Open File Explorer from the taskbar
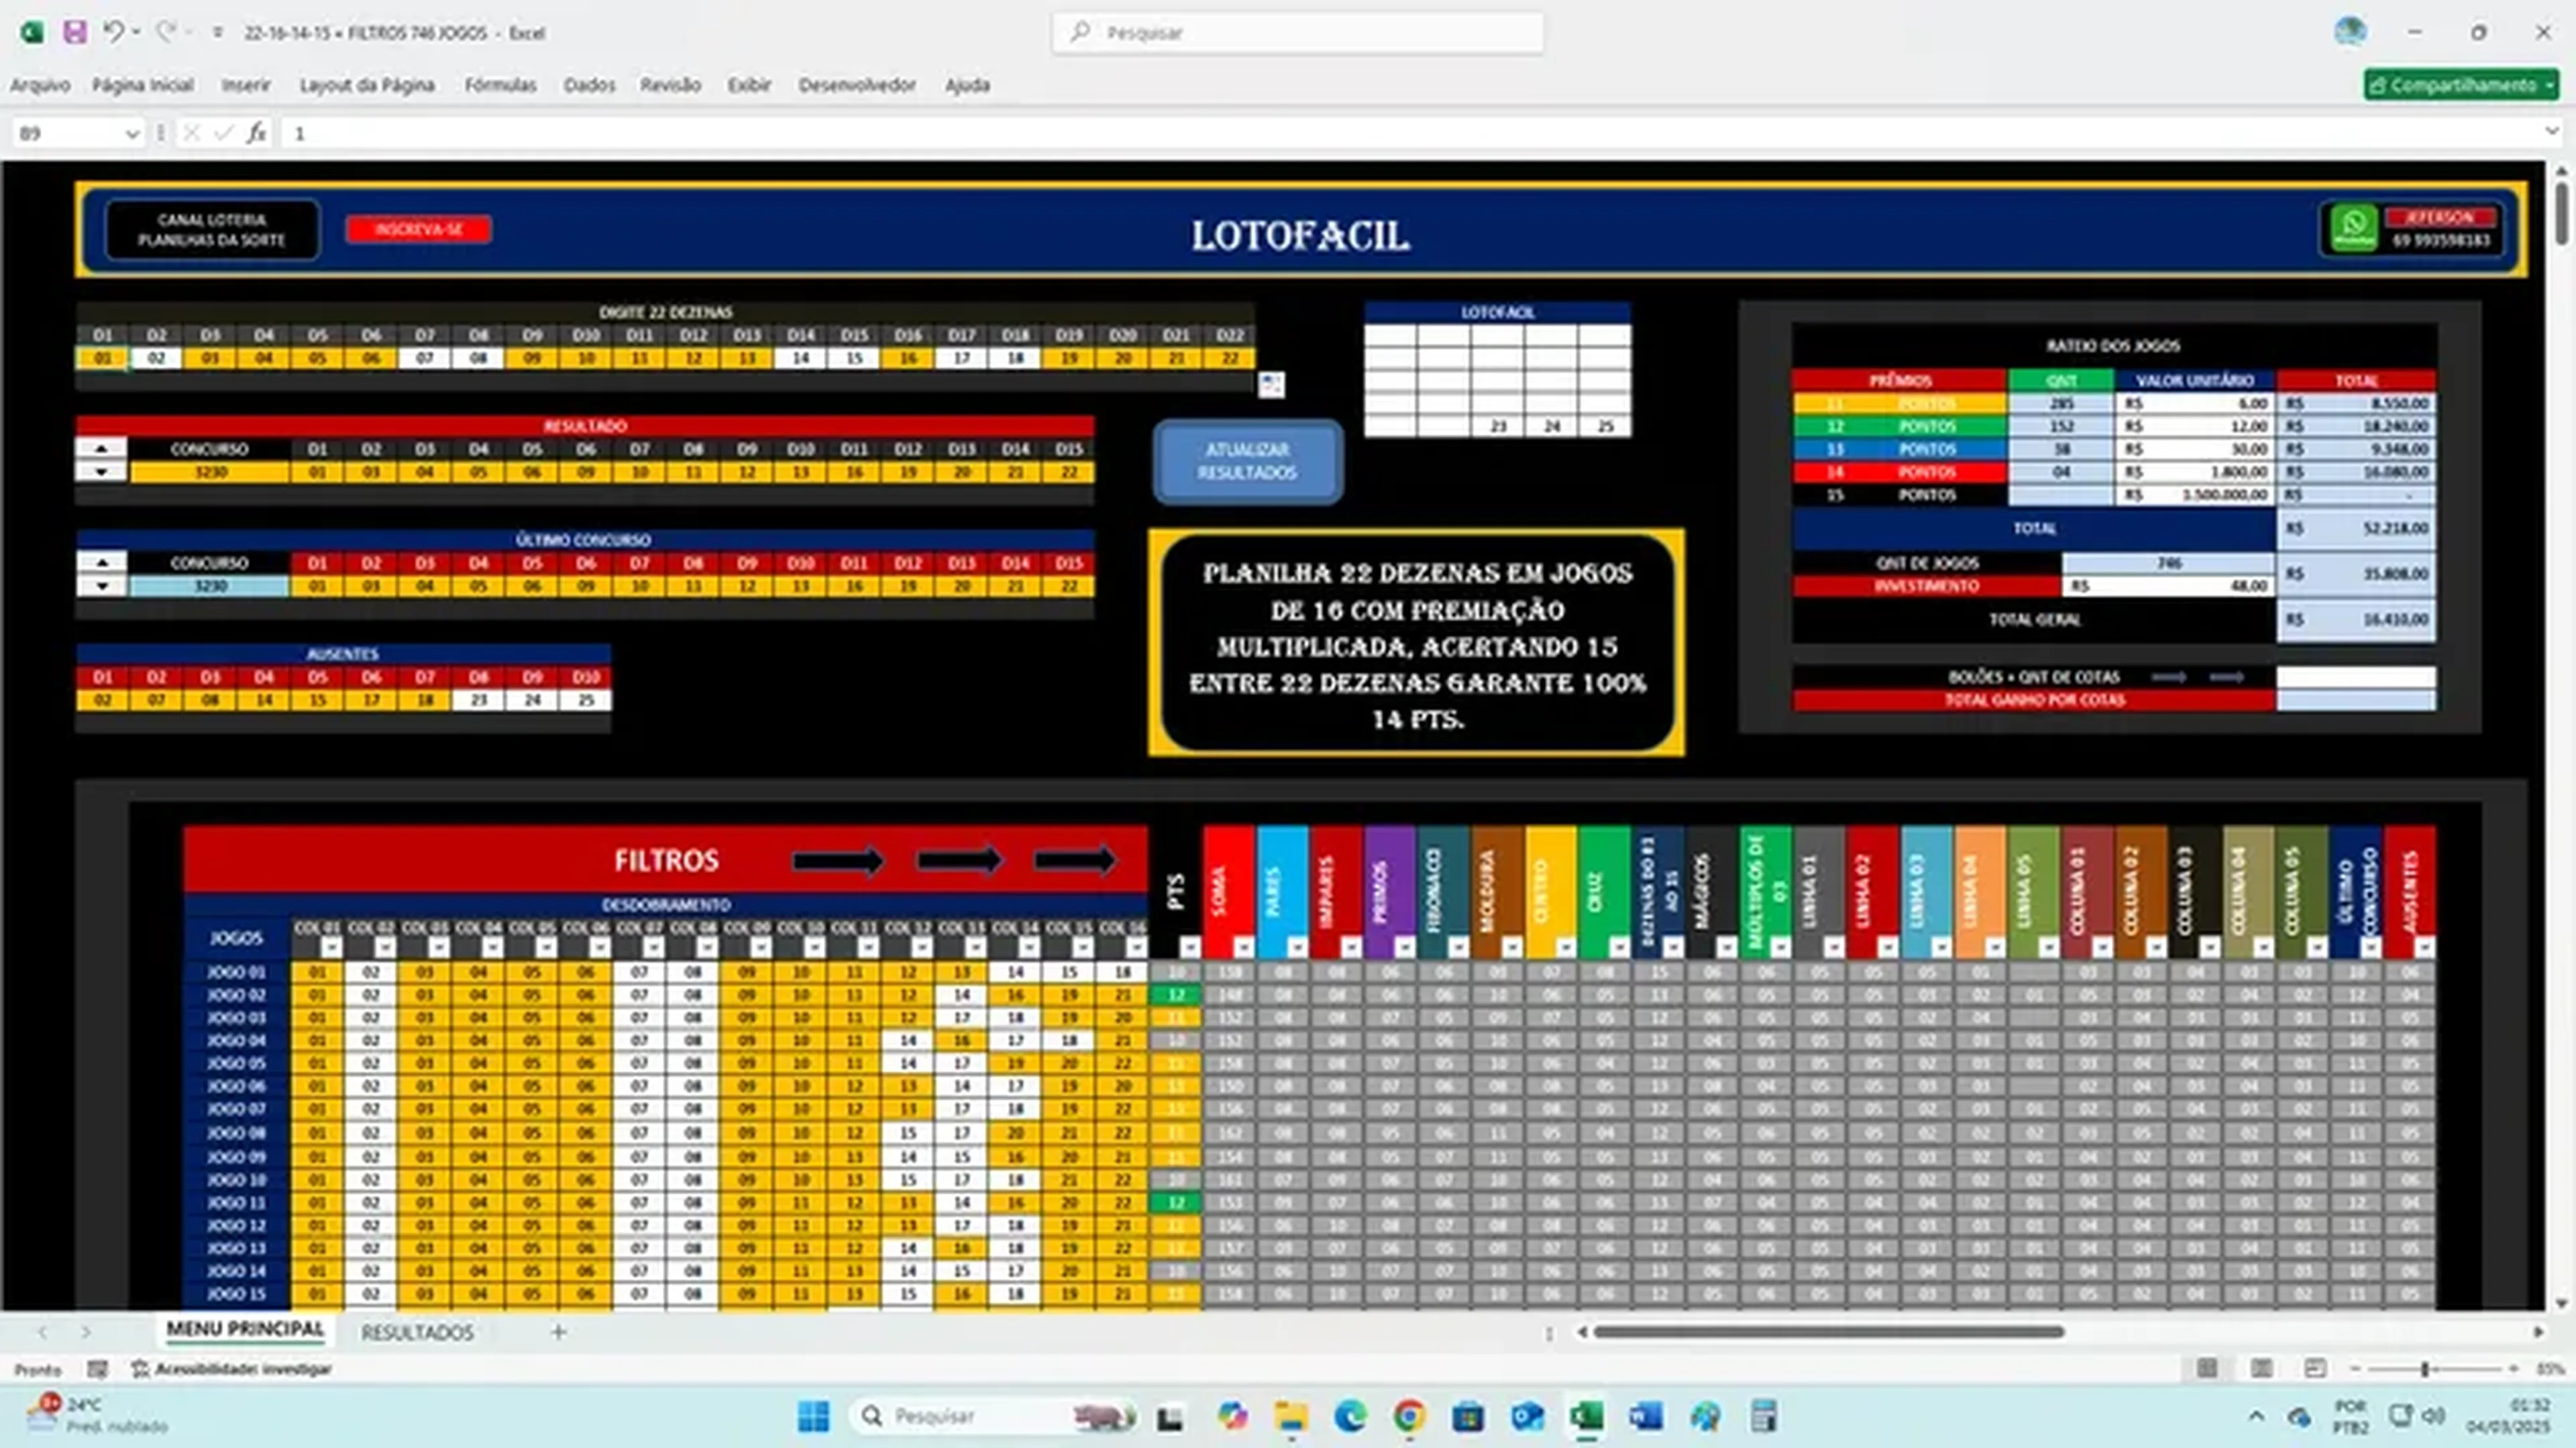This screenshot has height=1448, width=2576. (x=1291, y=1416)
